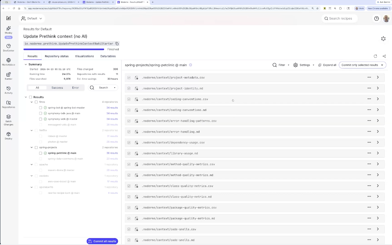Toggle checkbox for library-usage.md

[x=129, y=153]
